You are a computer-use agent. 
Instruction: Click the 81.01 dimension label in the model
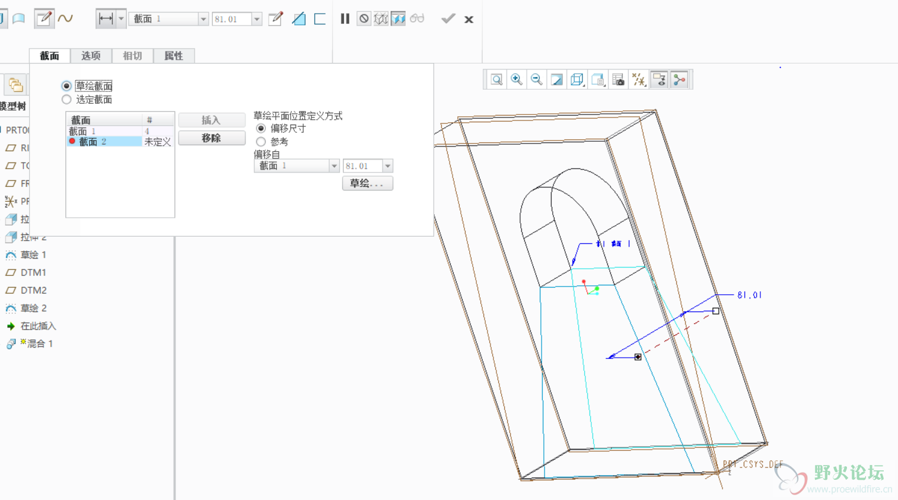pos(749,295)
